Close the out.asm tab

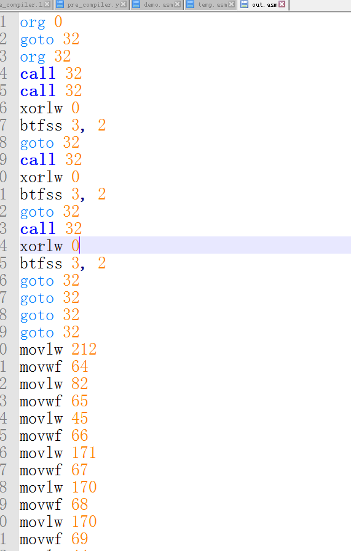[x=282, y=4]
